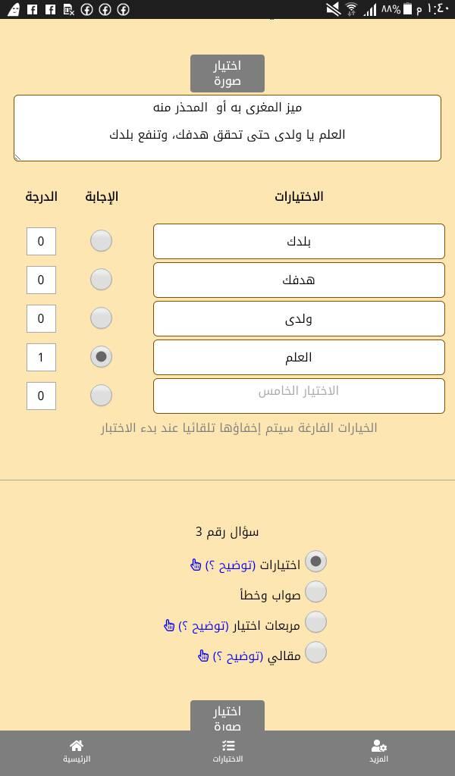Tap the muted sound status icon
455x776 pixels.
point(333,9)
